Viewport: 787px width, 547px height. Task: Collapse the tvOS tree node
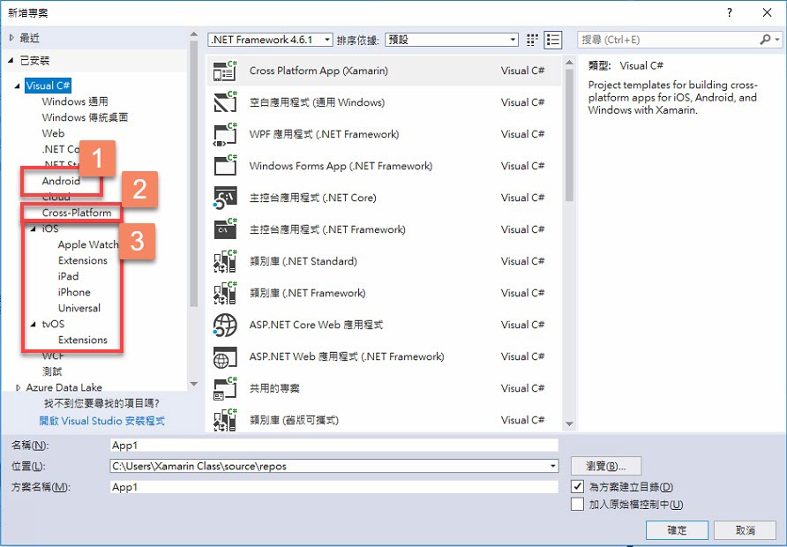(x=34, y=324)
